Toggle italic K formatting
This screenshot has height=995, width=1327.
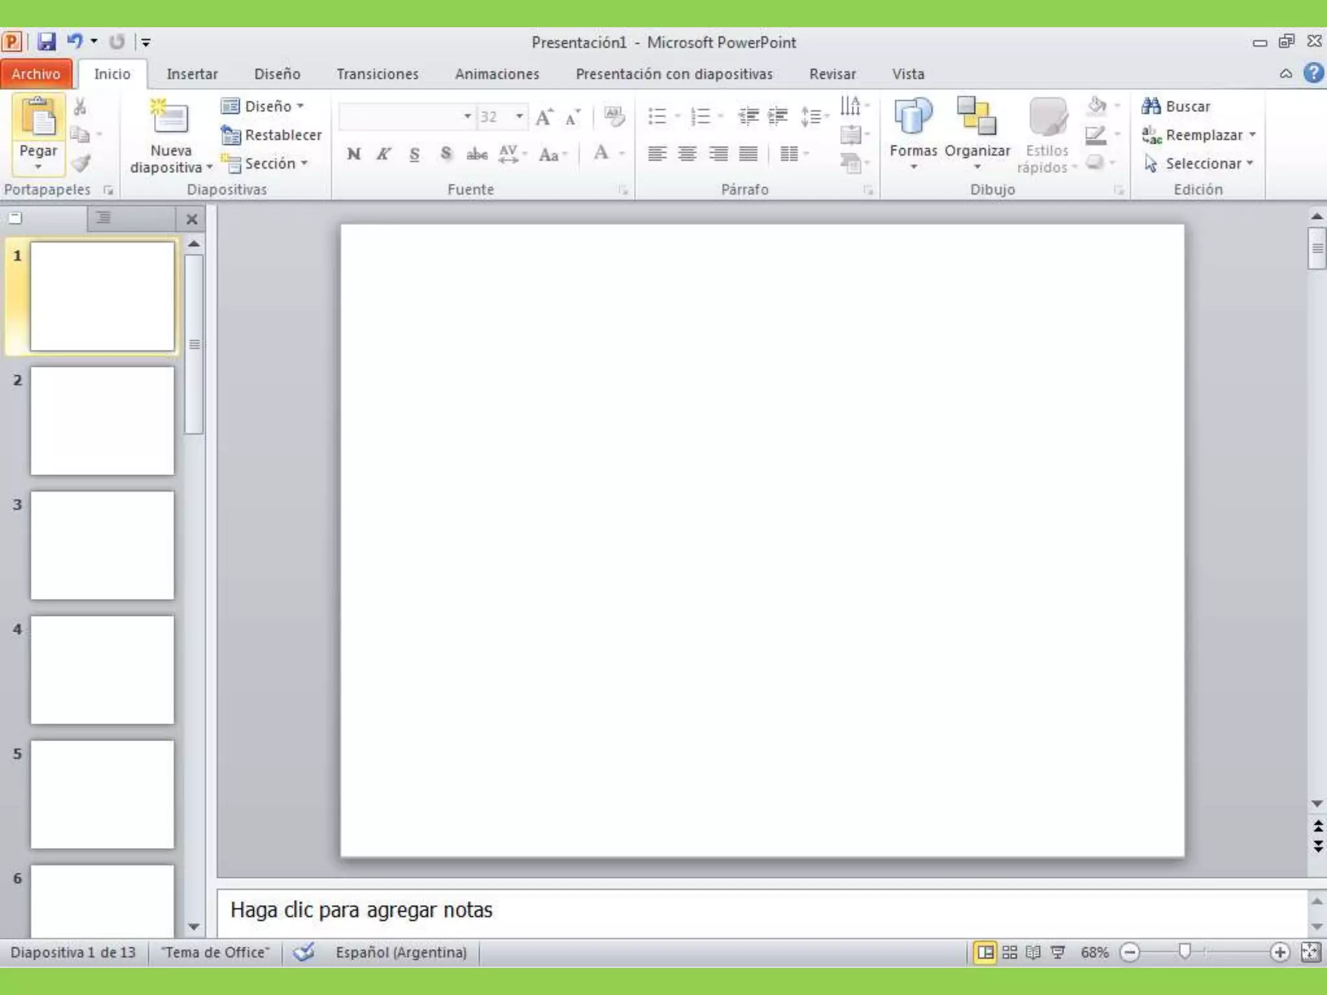(x=384, y=154)
